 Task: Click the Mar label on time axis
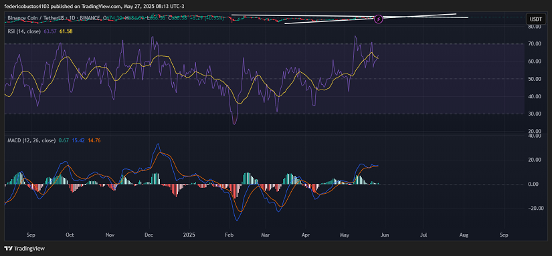(266, 235)
